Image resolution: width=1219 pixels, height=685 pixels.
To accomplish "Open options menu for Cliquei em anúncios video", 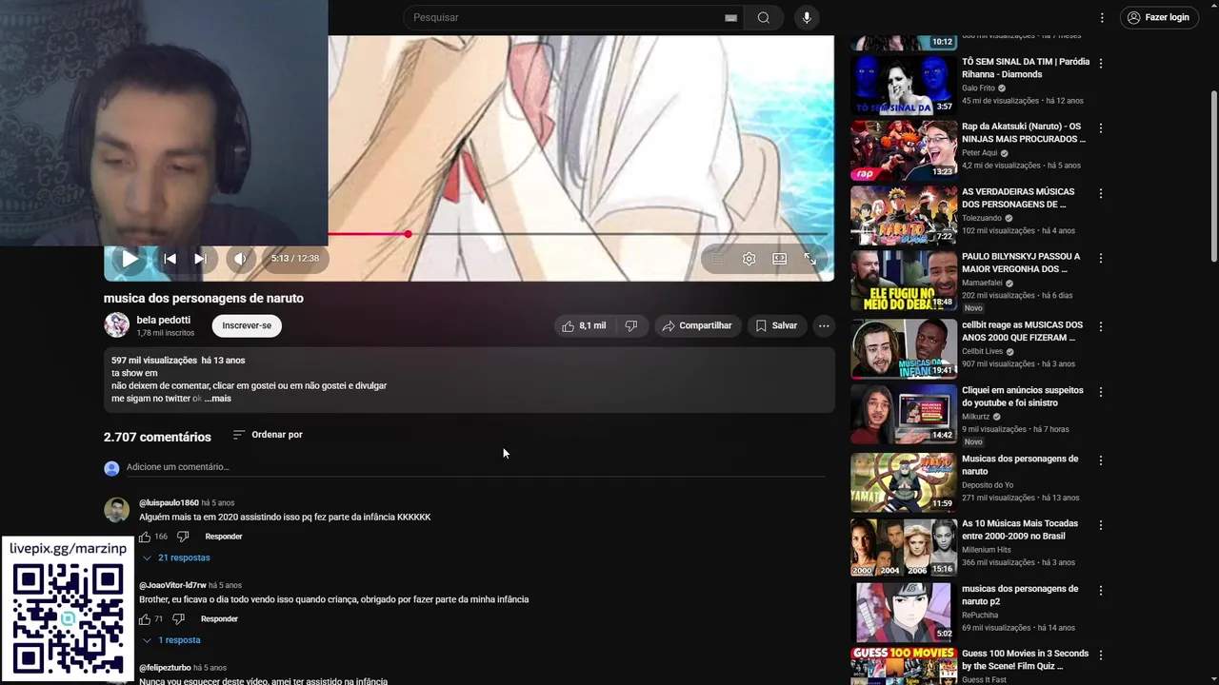I will tap(1101, 392).
